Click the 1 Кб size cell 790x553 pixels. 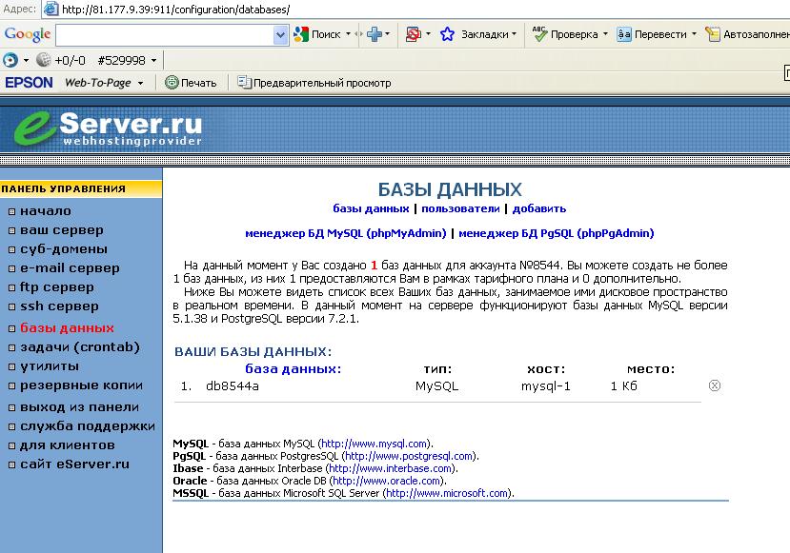[624, 385]
